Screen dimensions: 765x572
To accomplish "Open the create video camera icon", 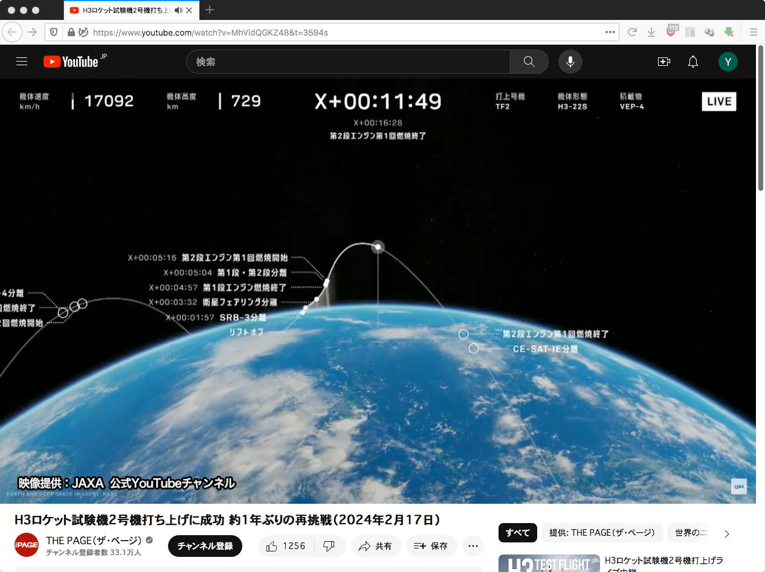I will [664, 62].
